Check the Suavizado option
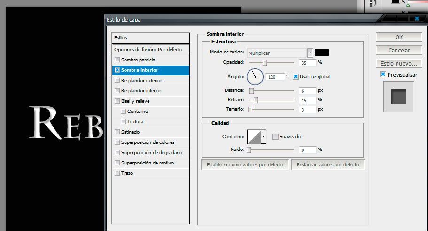 [275, 137]
